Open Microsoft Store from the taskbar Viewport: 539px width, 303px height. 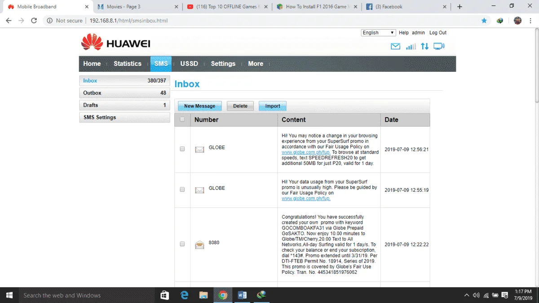[164, 295]
